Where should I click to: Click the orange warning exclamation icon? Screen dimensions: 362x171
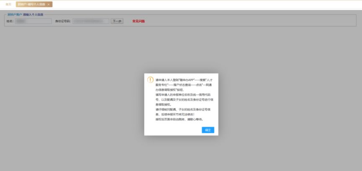coord(150,80)
